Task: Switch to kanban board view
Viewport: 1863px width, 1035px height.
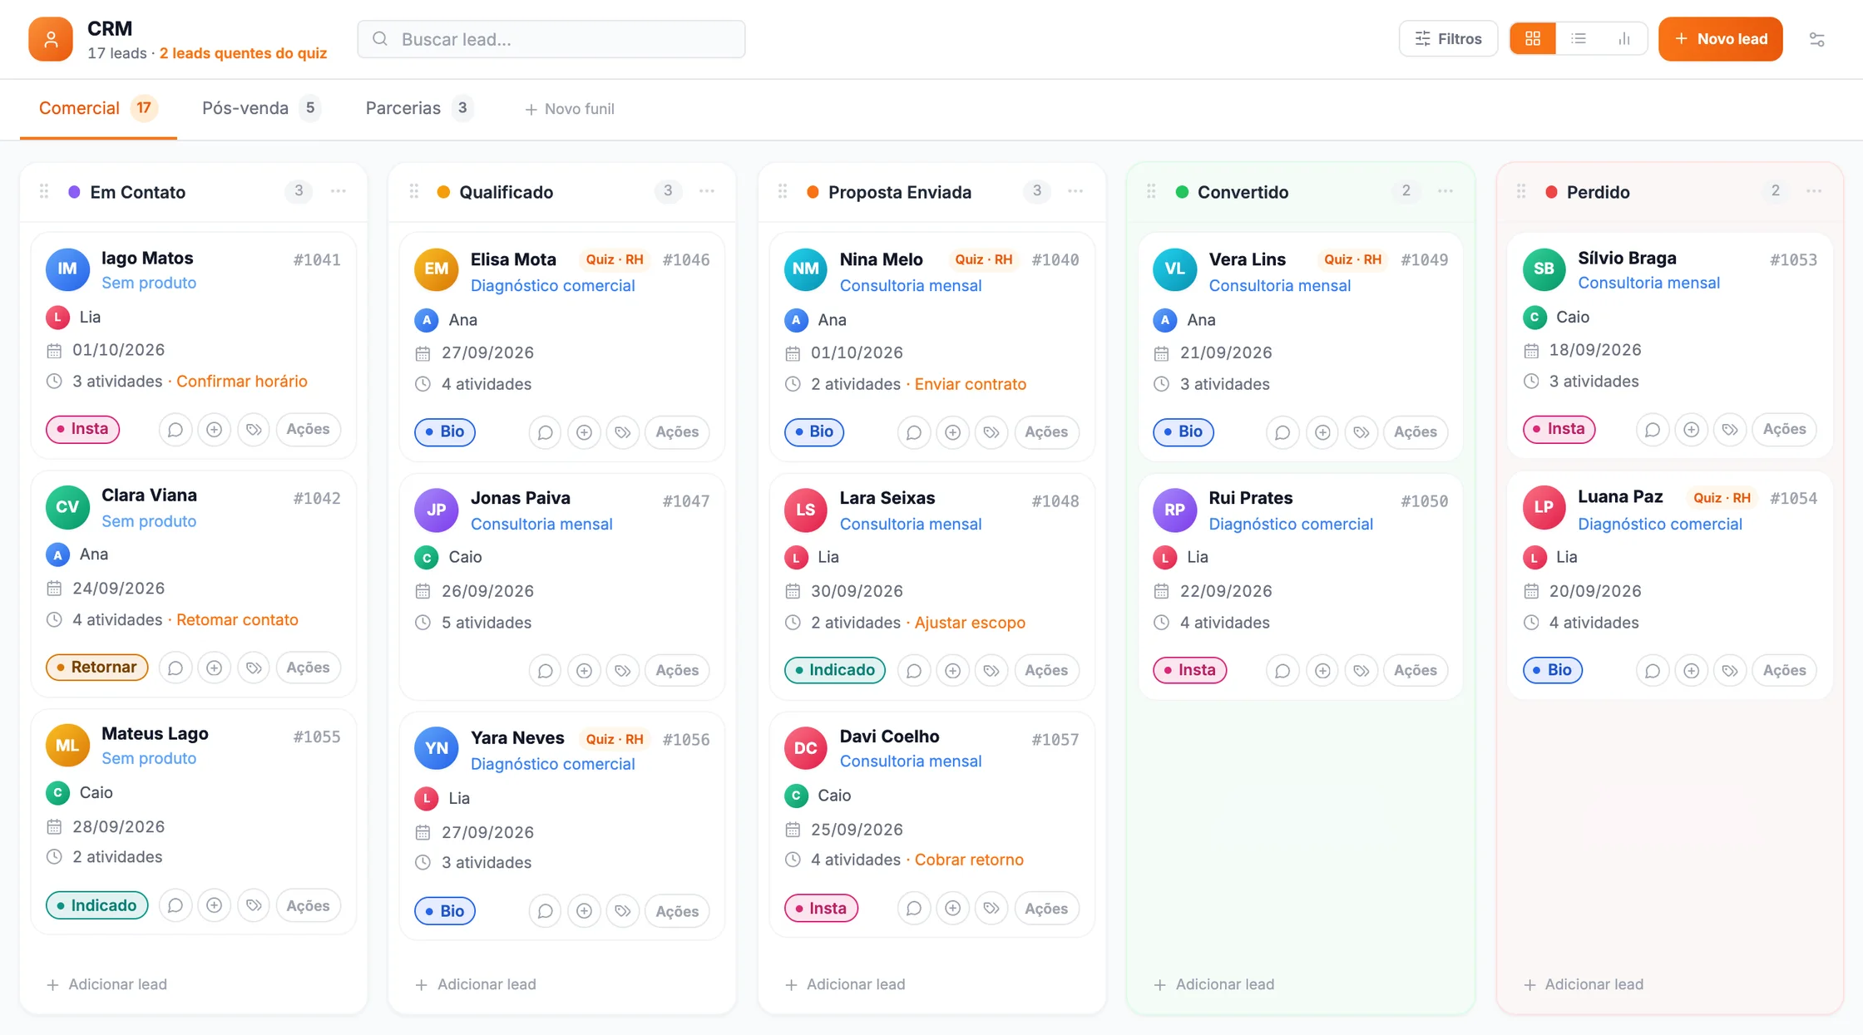Action: (x=1532, y=39)
